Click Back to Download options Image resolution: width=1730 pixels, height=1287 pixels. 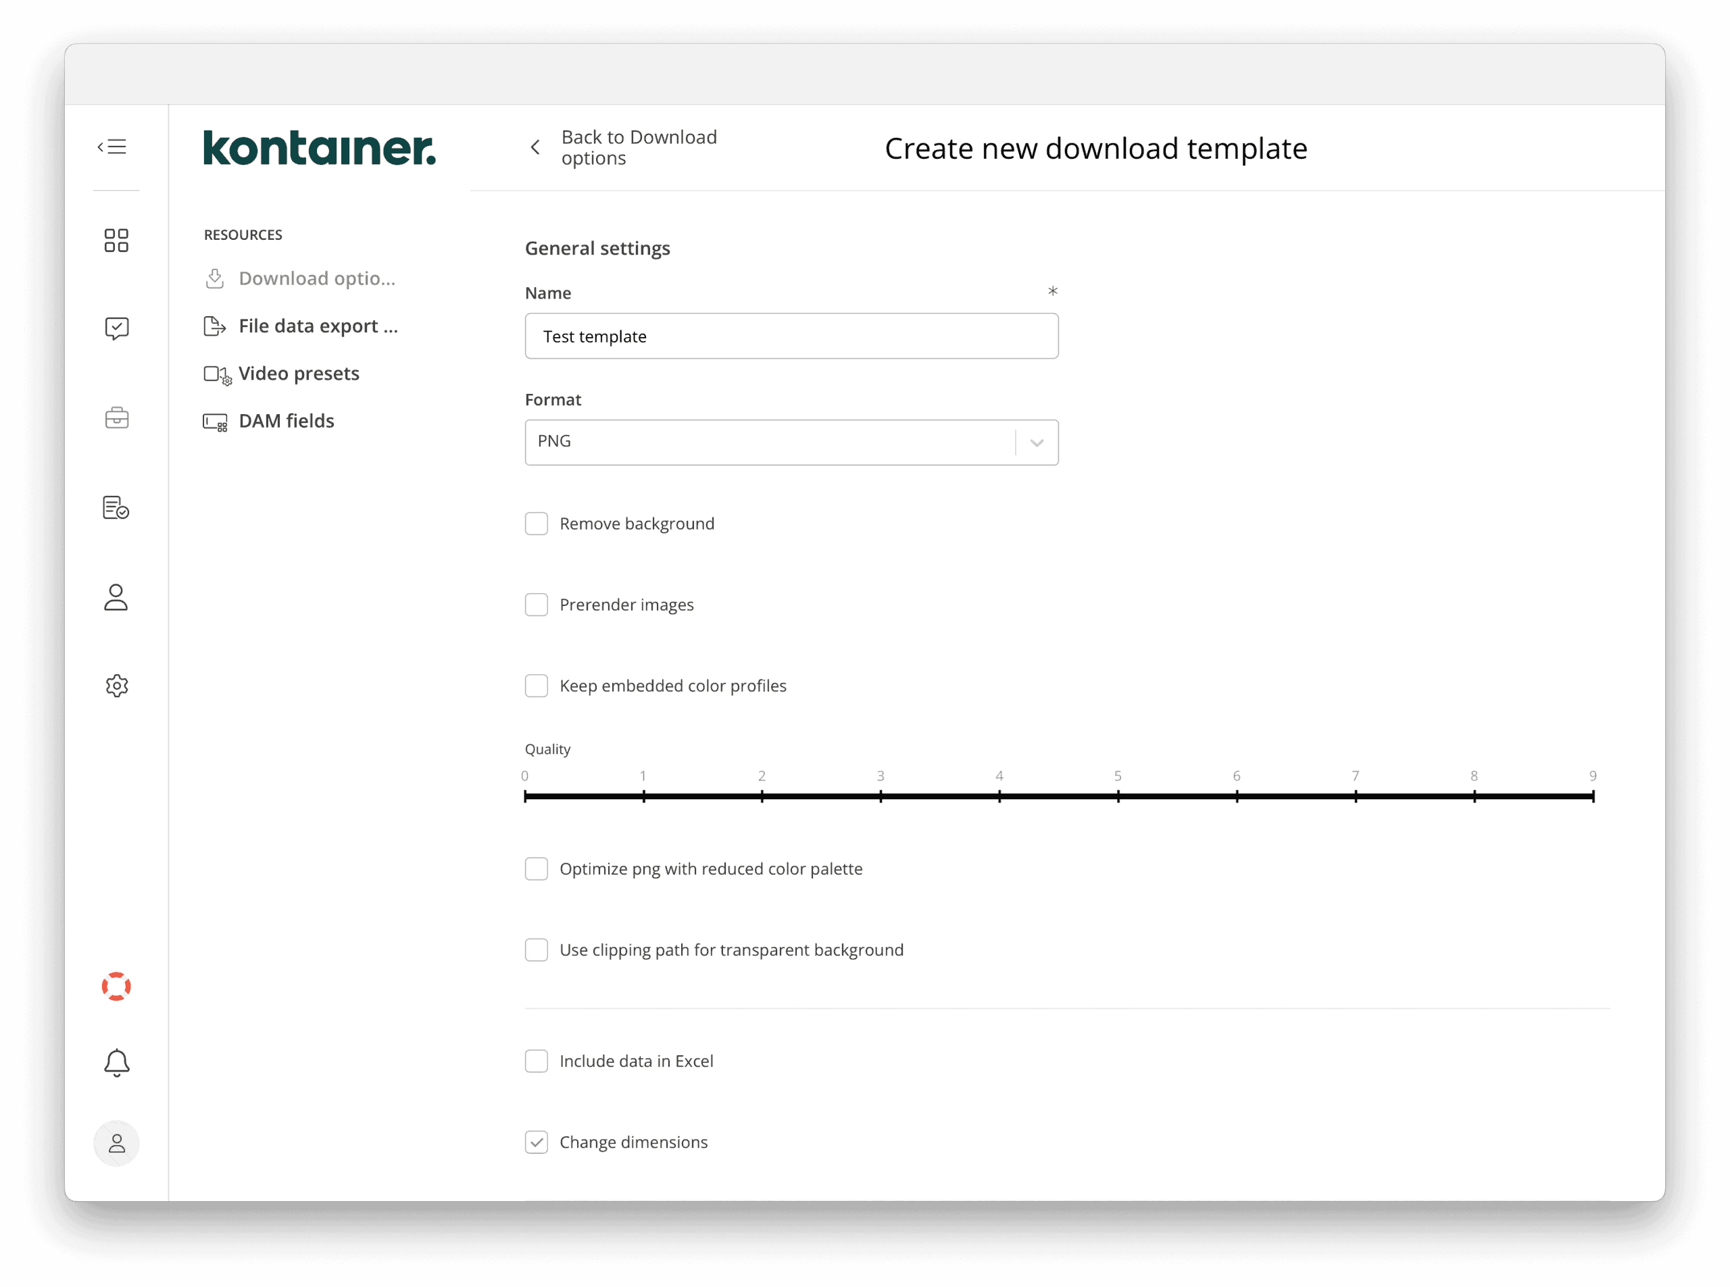pos(639,147)
